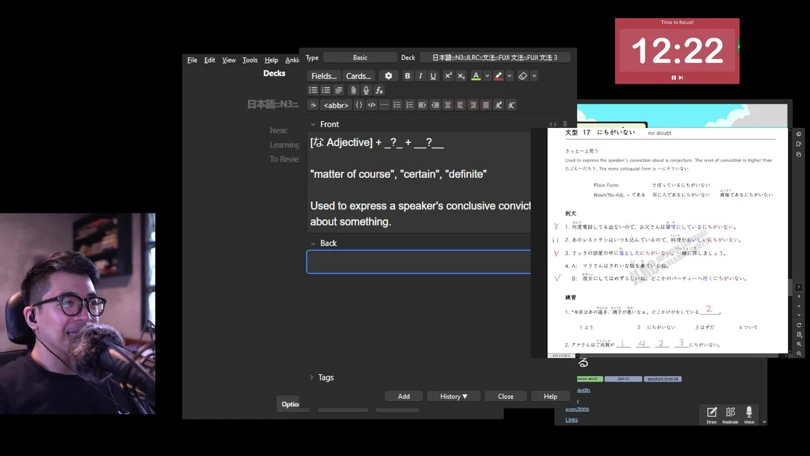Click the indent icon in third toolbar row
The height and width of the screenshot is (456, 810).
[x=422, y=105]
